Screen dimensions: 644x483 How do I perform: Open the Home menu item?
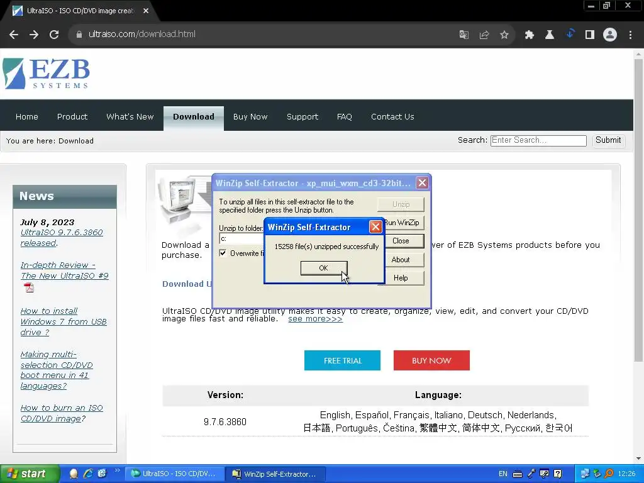point(26,116)
